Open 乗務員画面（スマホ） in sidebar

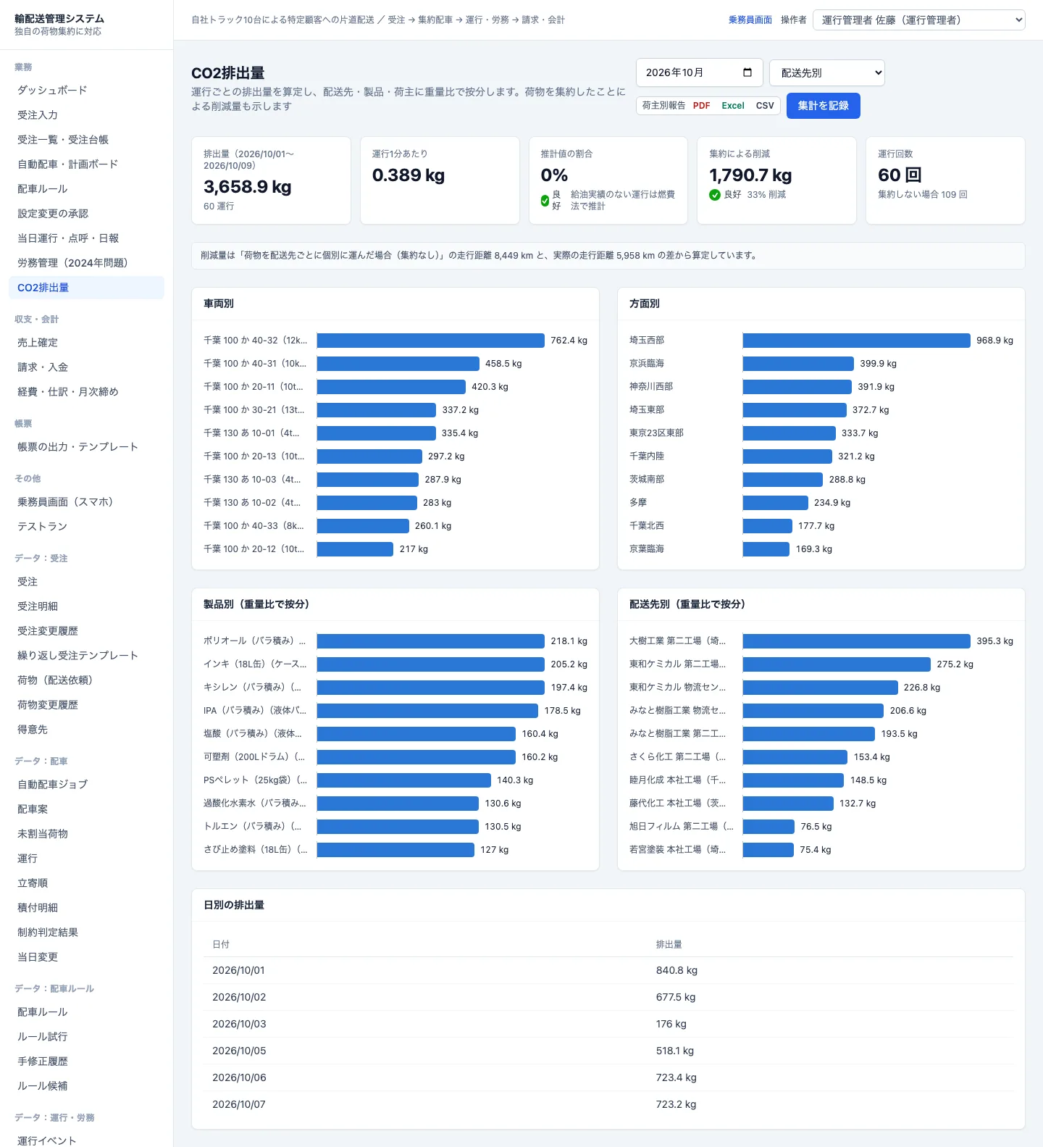point(86,502)
